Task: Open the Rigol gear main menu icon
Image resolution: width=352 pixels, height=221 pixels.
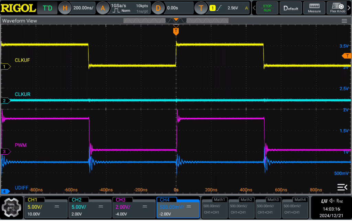Action: click(x=11, y=208)
